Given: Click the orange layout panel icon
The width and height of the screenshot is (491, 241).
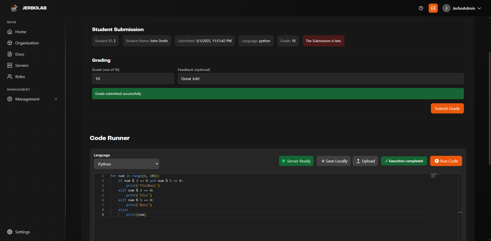Looking at the screenshot, I should [433, 8].
